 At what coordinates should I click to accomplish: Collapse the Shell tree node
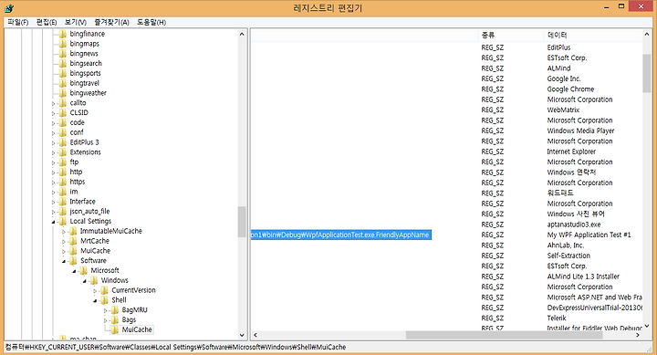(x=95, y=300)
